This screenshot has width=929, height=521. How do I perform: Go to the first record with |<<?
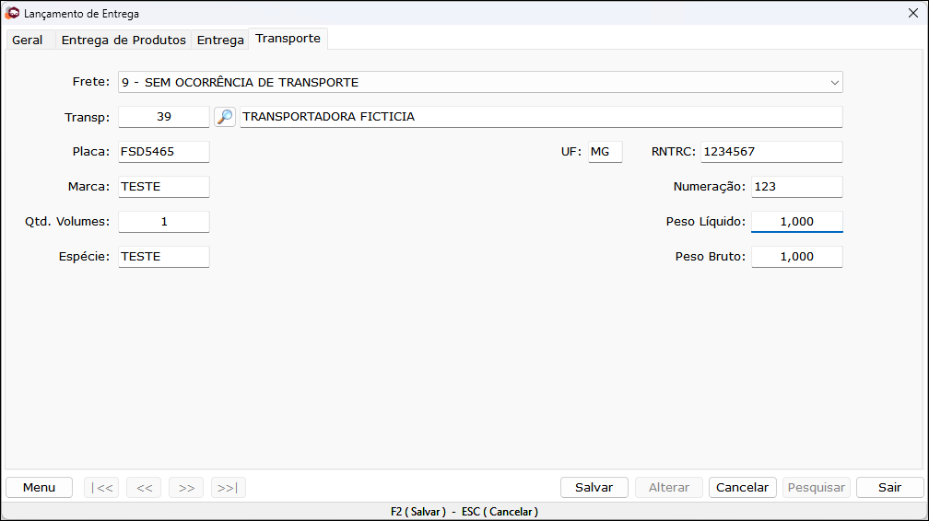[x=101, y=487]
